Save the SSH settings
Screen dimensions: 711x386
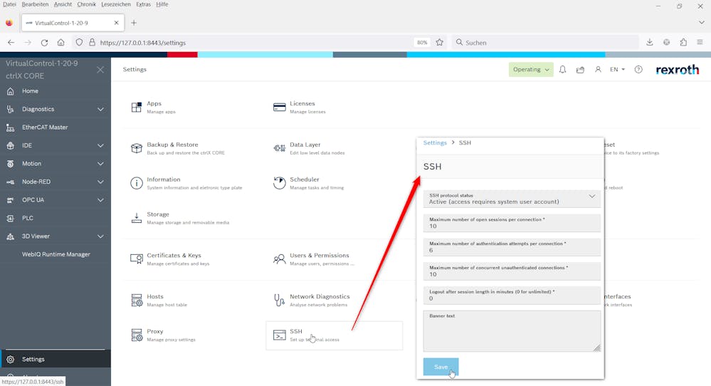point(441,367)
